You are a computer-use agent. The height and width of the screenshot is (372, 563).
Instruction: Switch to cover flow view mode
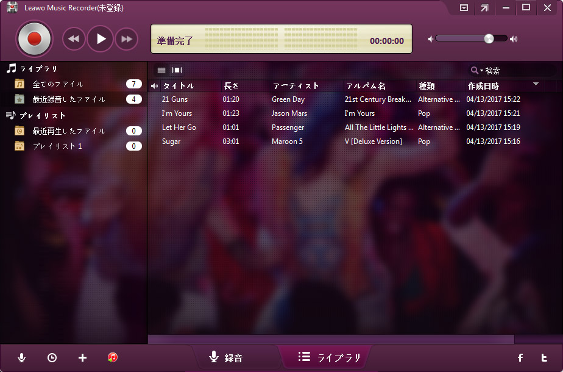177,70
